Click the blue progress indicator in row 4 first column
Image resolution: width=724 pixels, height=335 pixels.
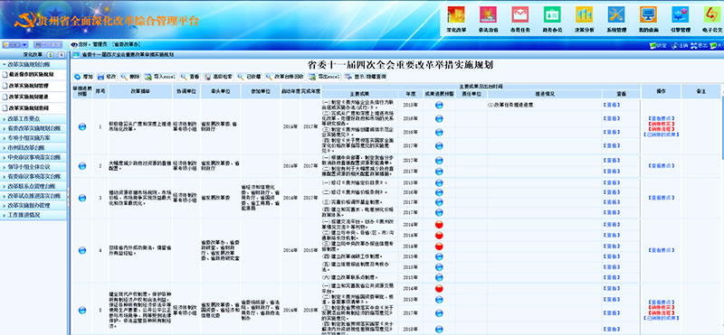(82, 250)
